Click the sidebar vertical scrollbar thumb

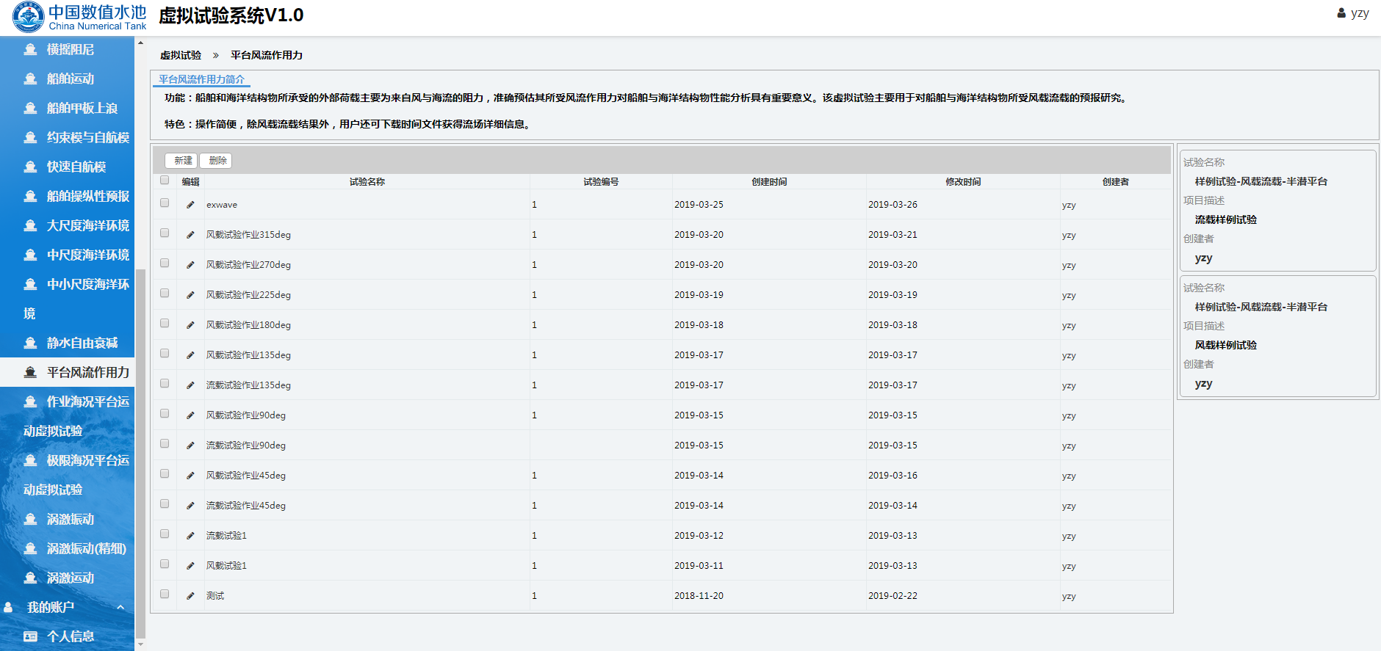point(140,455)
